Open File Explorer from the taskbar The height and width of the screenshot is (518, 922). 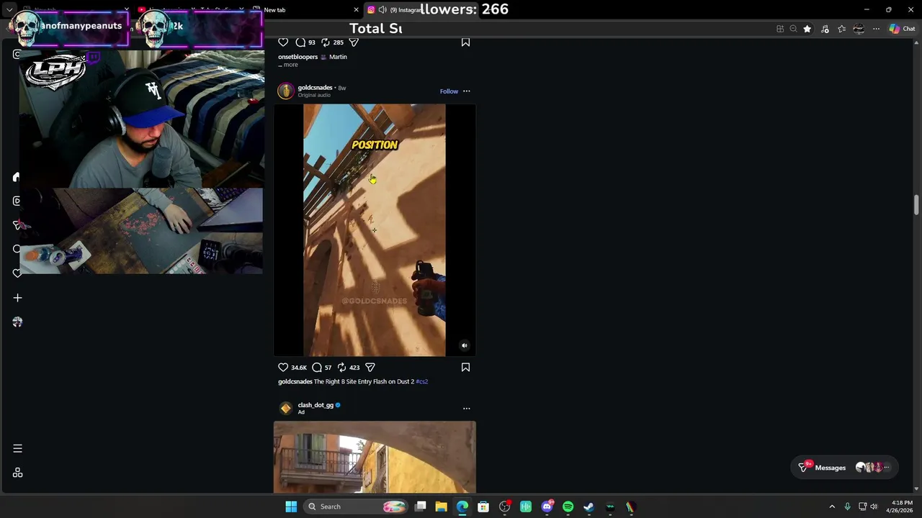click(441, 506)
